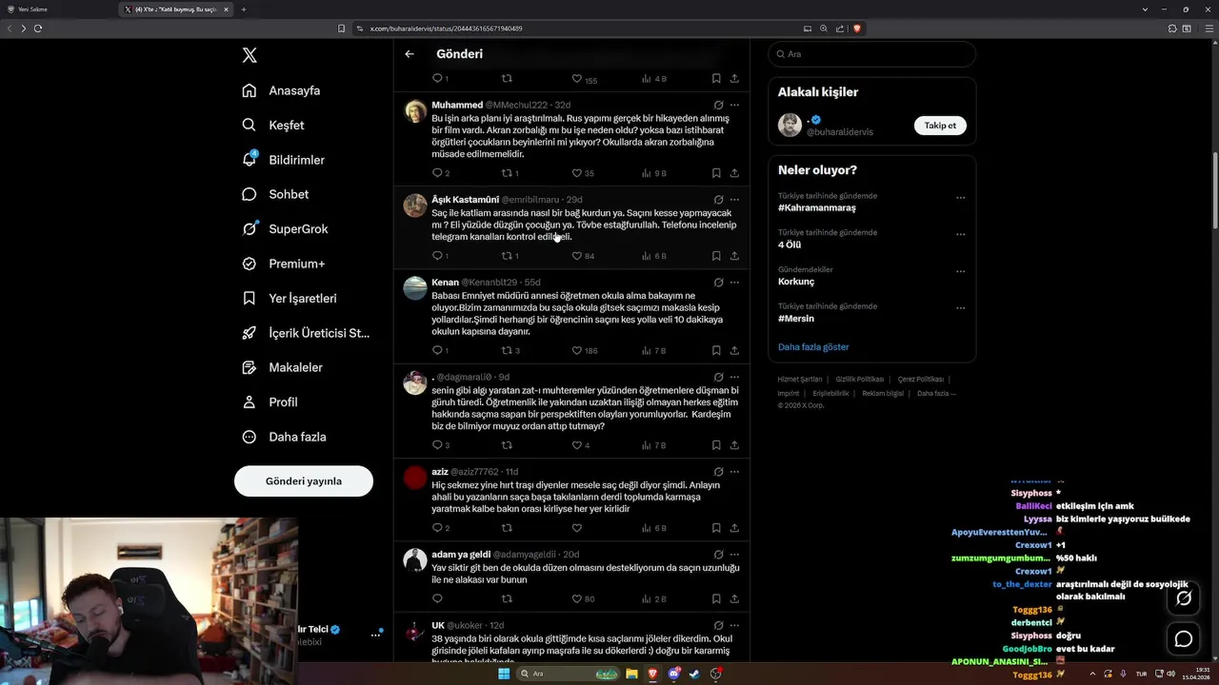Image resolution: width=1219 pixels, height=685 pixels.
Task: Open Keşfet explore page
Action: 273,125
